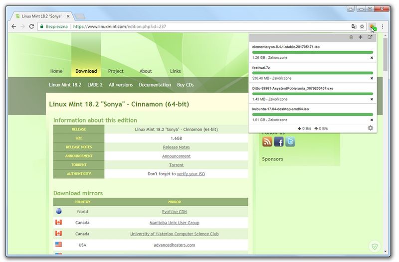Download from advancedhosters.com mirror
399x262 pixels.
tap(174, 245)
